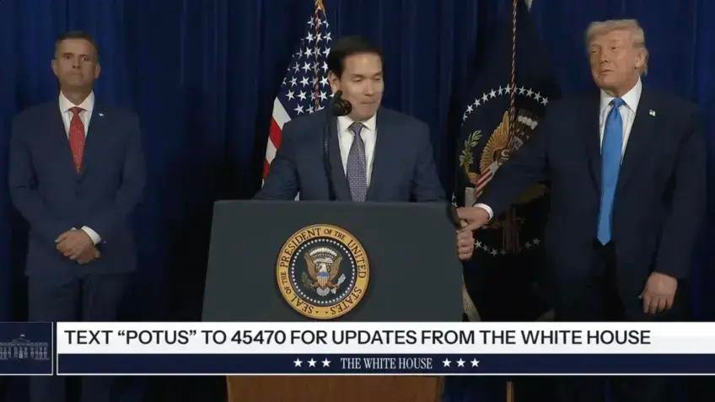
Task: Click the "THE WHITE HOUSE" title strip text
Action: (x=387, y=363)
